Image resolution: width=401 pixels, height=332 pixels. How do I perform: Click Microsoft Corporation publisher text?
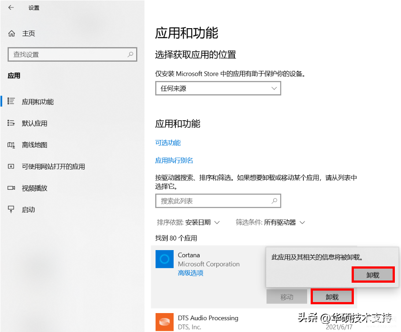point(209,264)
